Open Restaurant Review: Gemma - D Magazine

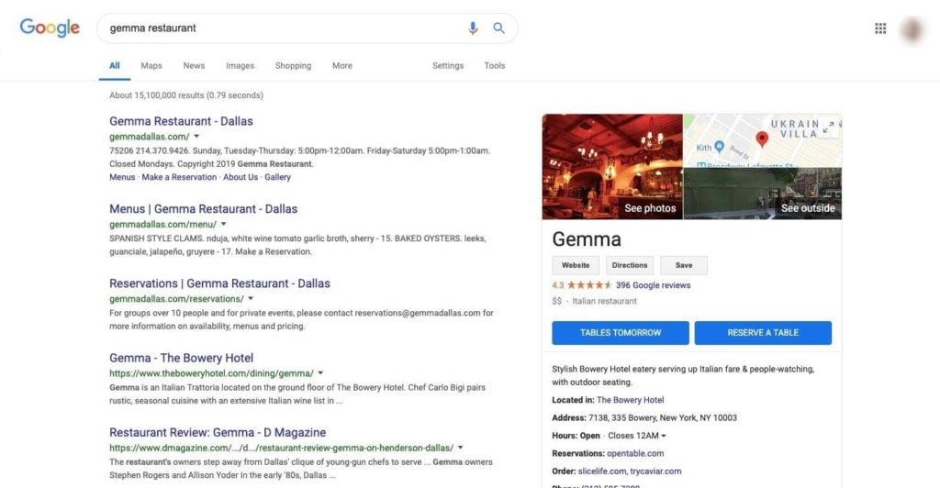click(x=218, y=432)
